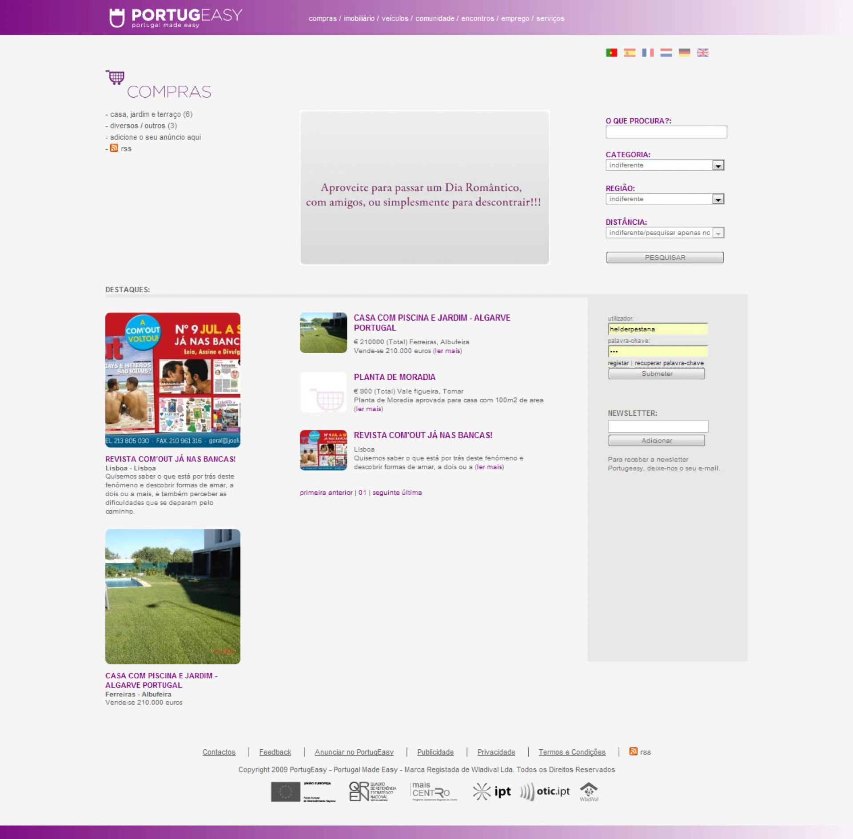Open the imobiliário menu item

point(359,19)
